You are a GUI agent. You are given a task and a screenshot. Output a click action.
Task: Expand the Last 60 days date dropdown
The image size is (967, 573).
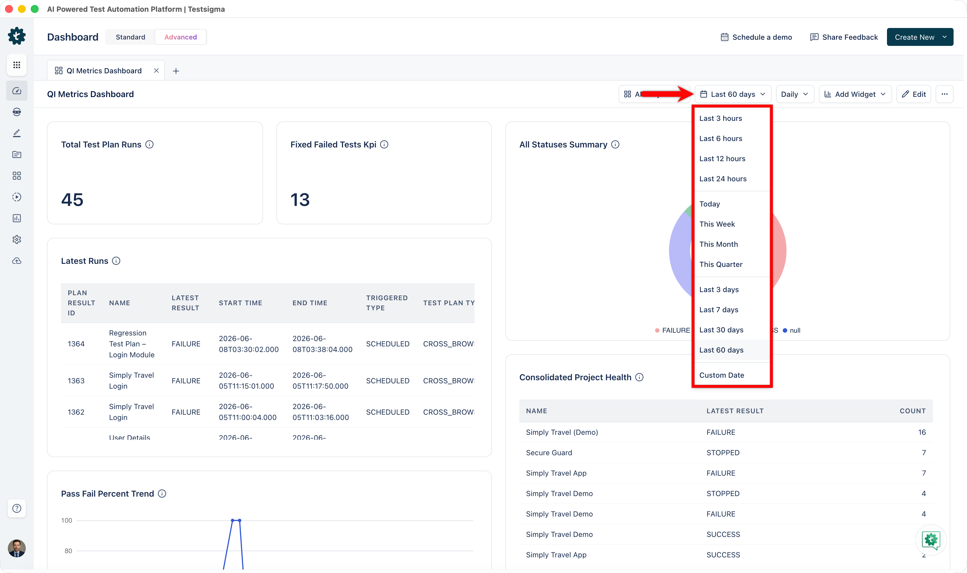coord(733,94)
